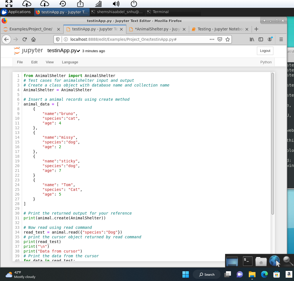Screen dimensions: 294x281
Task: Bookmark this page with star
Action: click(x=228, y=39)
